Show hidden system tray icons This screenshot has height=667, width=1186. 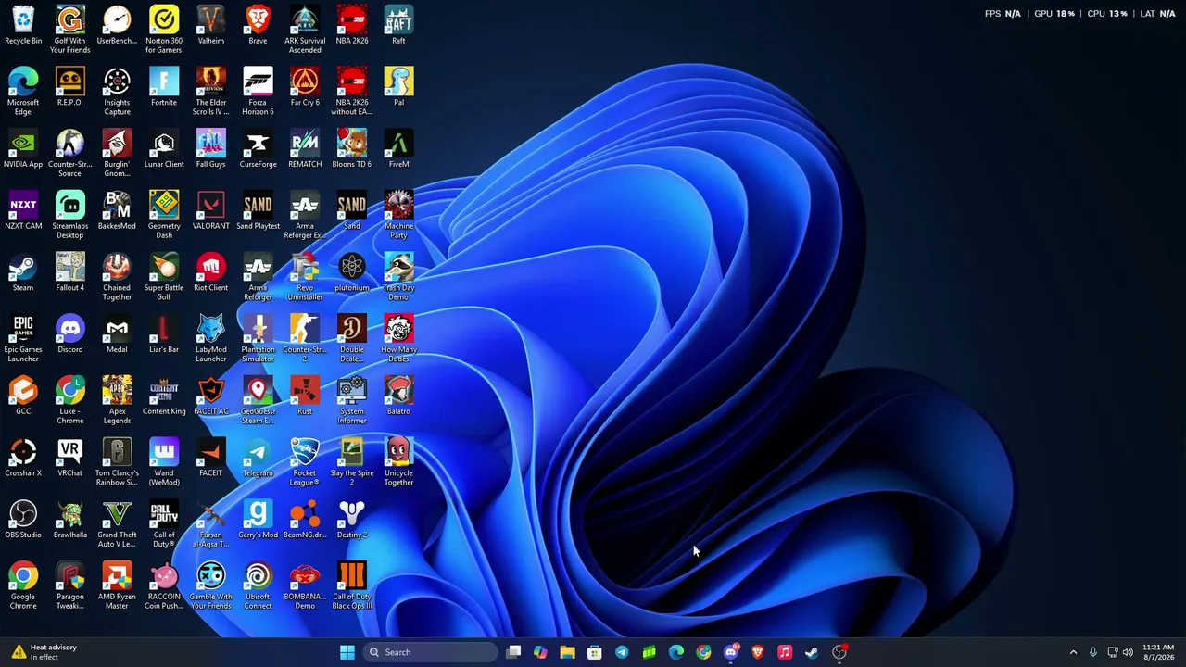pyautogui.click(x=1073, y=652)
